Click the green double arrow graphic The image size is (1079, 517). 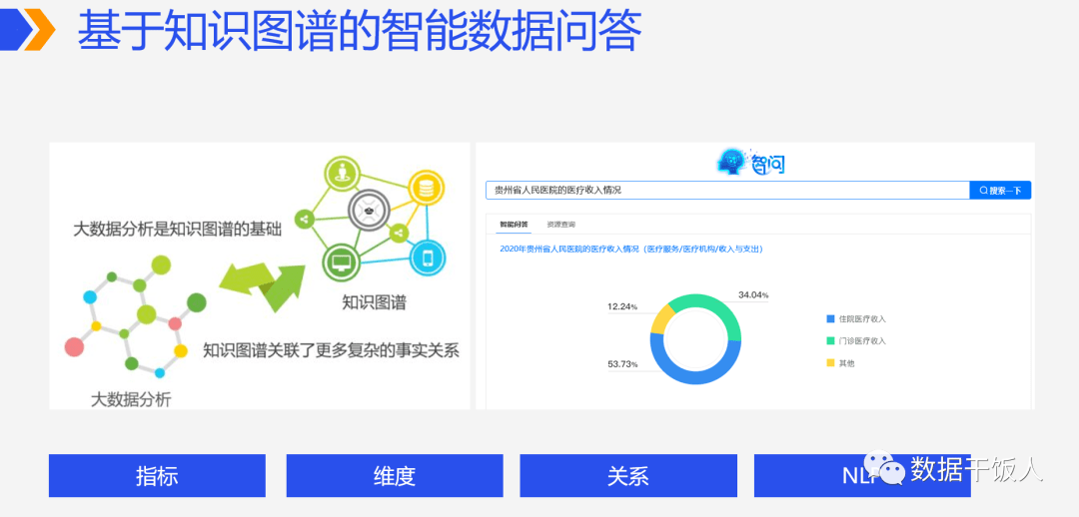click(262, 284)
